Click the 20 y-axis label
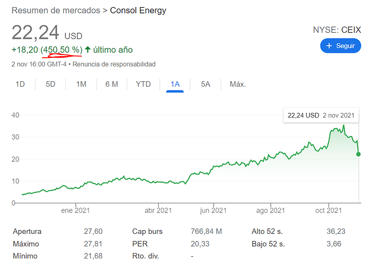The height and width of the screenshot is (265, 376). 15,159
